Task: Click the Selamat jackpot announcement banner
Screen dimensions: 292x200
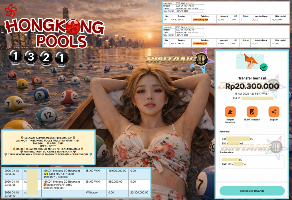Action: pos(48,147)
